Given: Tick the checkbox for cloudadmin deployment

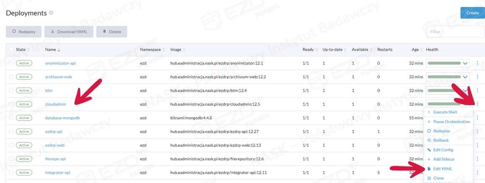Looking at the screenshot, I should pos(11,104).
